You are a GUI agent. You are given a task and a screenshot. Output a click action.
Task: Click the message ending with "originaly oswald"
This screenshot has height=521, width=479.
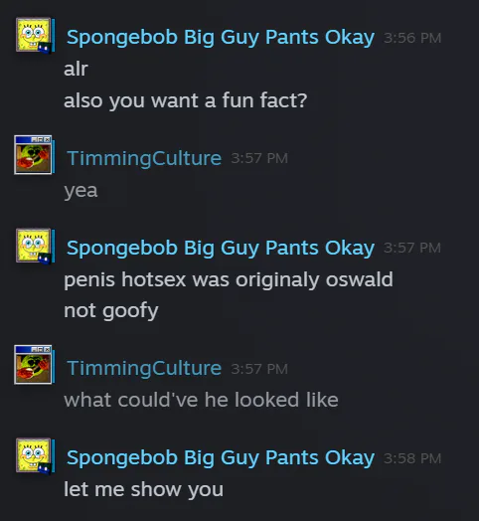coord(229,279)
